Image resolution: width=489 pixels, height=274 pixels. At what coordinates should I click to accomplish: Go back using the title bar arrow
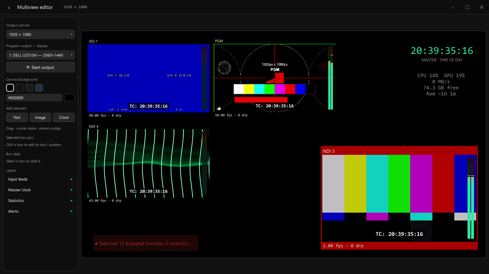click(x=9, y=7)
